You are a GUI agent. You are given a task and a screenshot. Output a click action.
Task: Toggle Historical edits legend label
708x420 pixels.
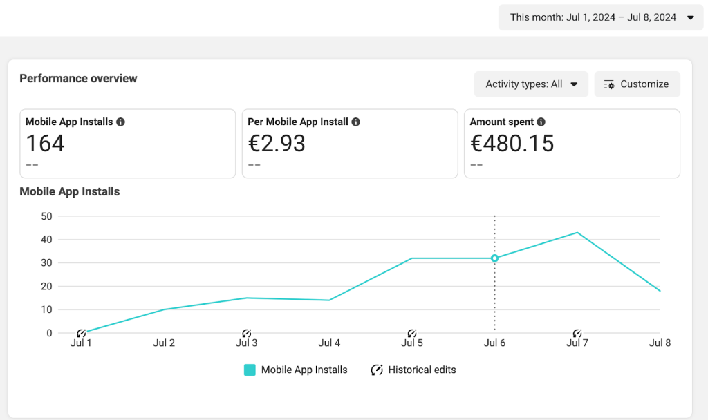coord(422,370)
